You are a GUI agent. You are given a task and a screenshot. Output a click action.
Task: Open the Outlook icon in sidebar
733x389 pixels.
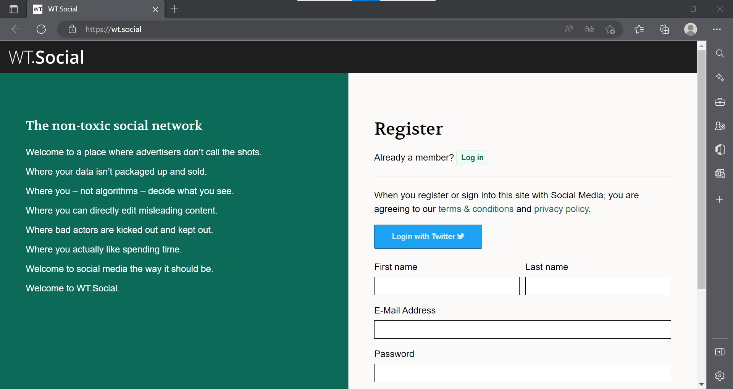[x=720, y=174]
